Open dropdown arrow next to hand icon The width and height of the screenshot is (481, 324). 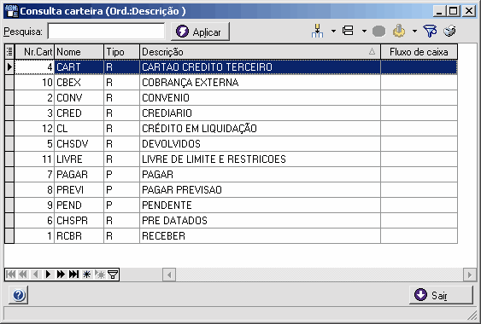pos(414,31)
